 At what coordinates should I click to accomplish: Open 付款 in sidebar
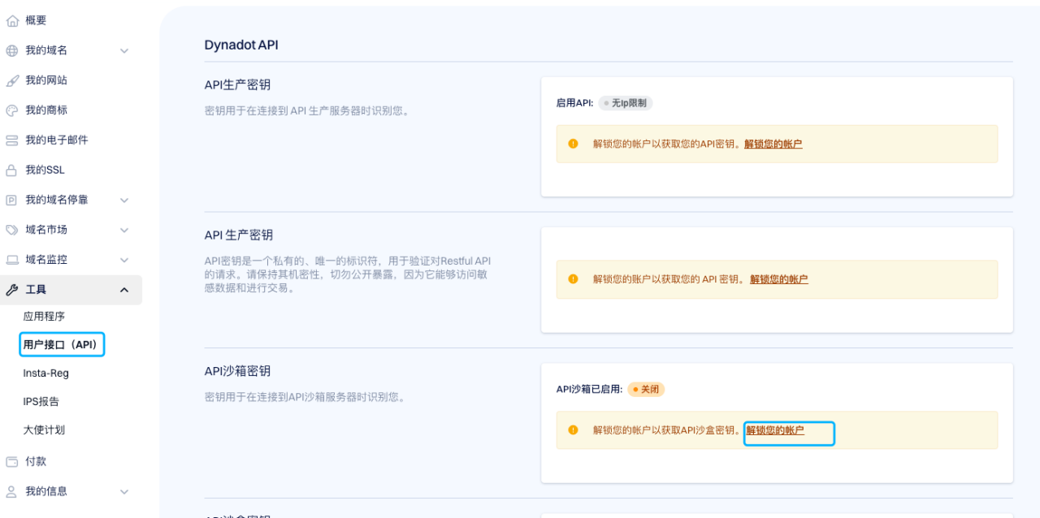click(36, 461)
